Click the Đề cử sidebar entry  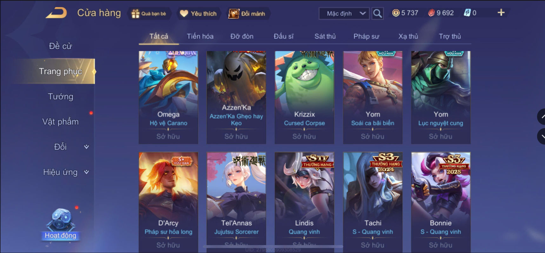pos(60,46)
